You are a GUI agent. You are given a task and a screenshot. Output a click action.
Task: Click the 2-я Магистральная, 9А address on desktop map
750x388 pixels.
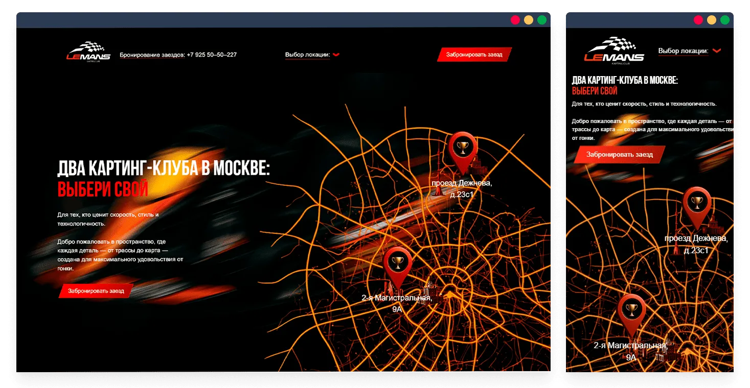(397, 303)
